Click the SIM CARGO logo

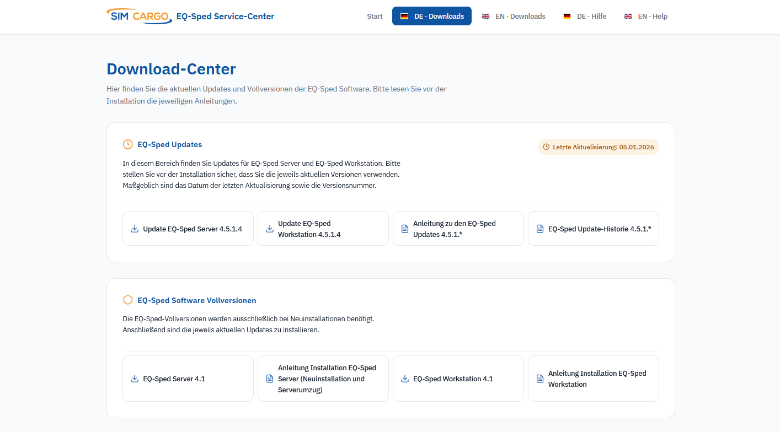[139, 16]
